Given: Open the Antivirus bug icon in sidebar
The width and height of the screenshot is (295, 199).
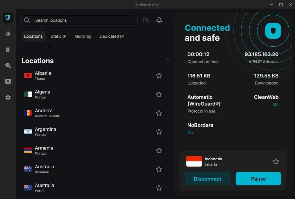Looking at the screenshot, I should click(8, 49).
